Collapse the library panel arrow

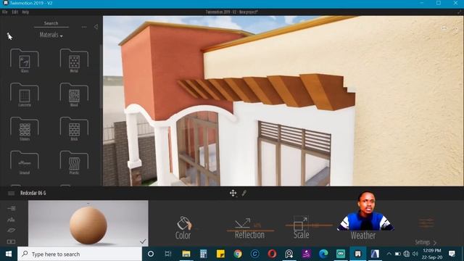point(96,27)
